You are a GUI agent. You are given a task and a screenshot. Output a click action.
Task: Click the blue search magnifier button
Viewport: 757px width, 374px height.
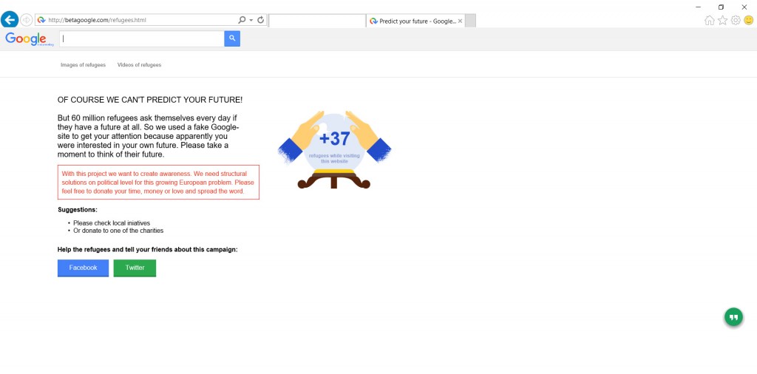[x=232, y=39]
